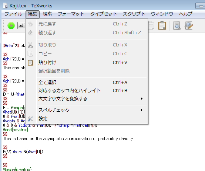This screenshot has width=205, height=171.
Task: Click the 繰り返す menu entry
Action: 87,32
